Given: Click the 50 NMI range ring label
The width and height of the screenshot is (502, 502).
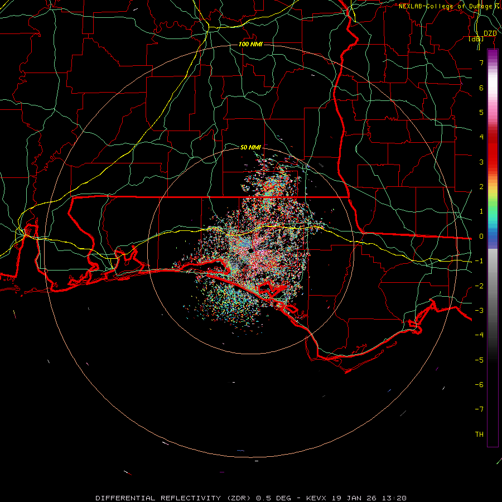Looking at the screenshot, I should pyautogui.click(x=250, y=147).
